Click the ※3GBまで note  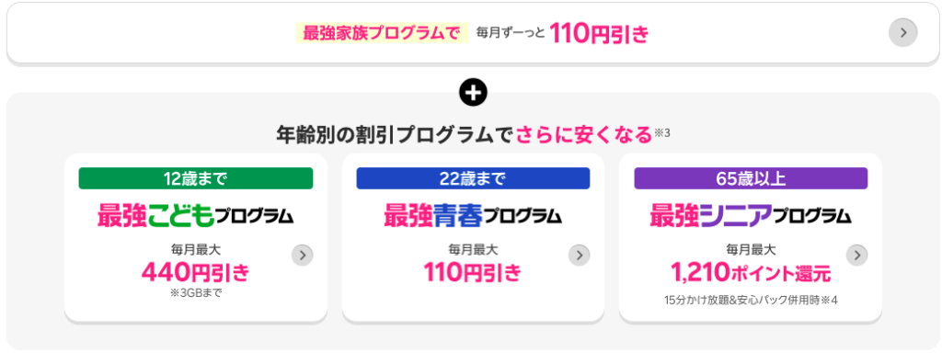click(196, 293)
